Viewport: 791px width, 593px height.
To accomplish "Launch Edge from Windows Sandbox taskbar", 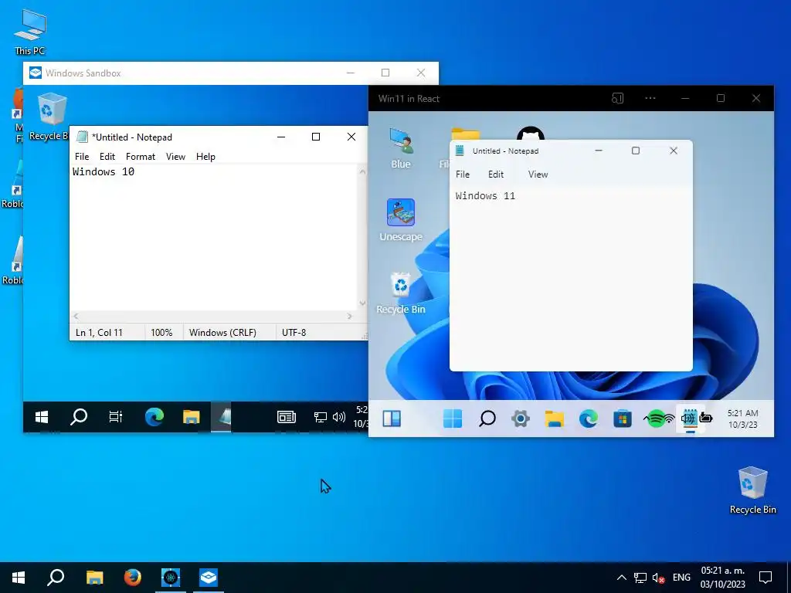I will click(154, 416).
